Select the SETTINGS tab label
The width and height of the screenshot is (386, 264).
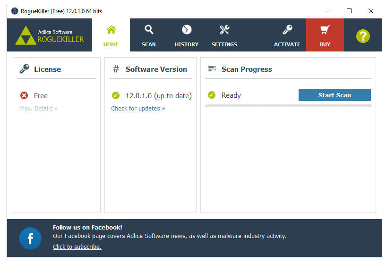click(x=224, y=44)
